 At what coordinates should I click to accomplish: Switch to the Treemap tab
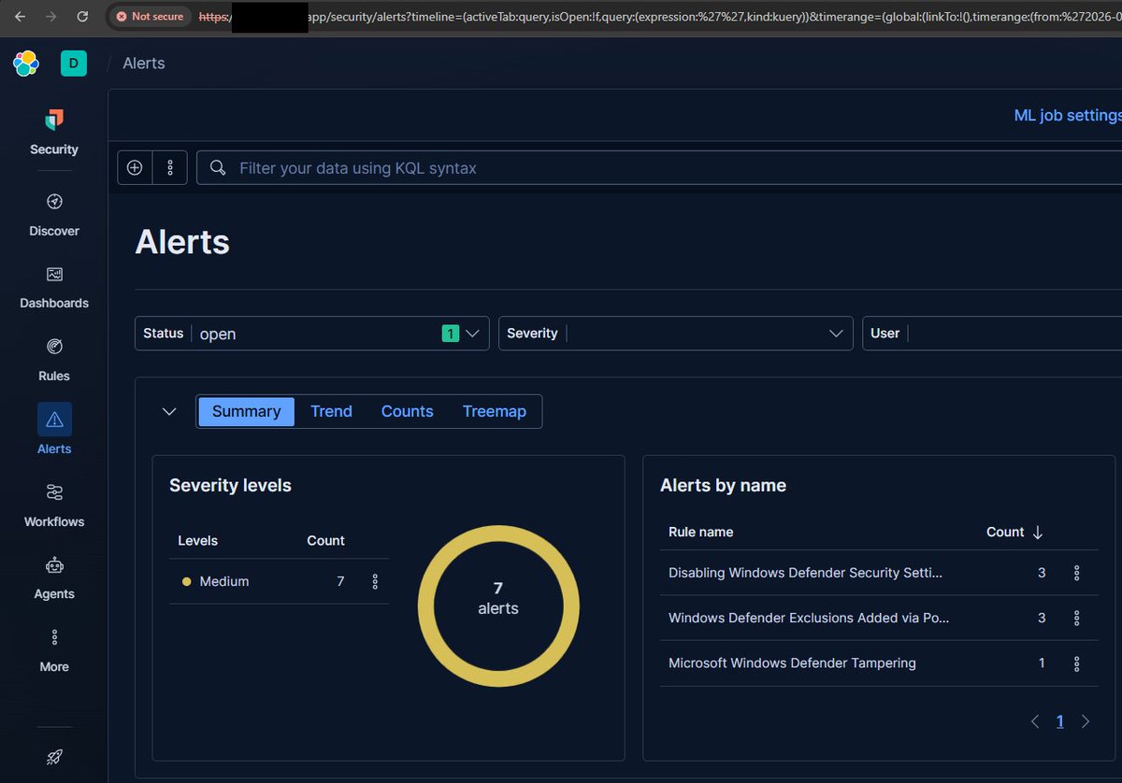494,411
